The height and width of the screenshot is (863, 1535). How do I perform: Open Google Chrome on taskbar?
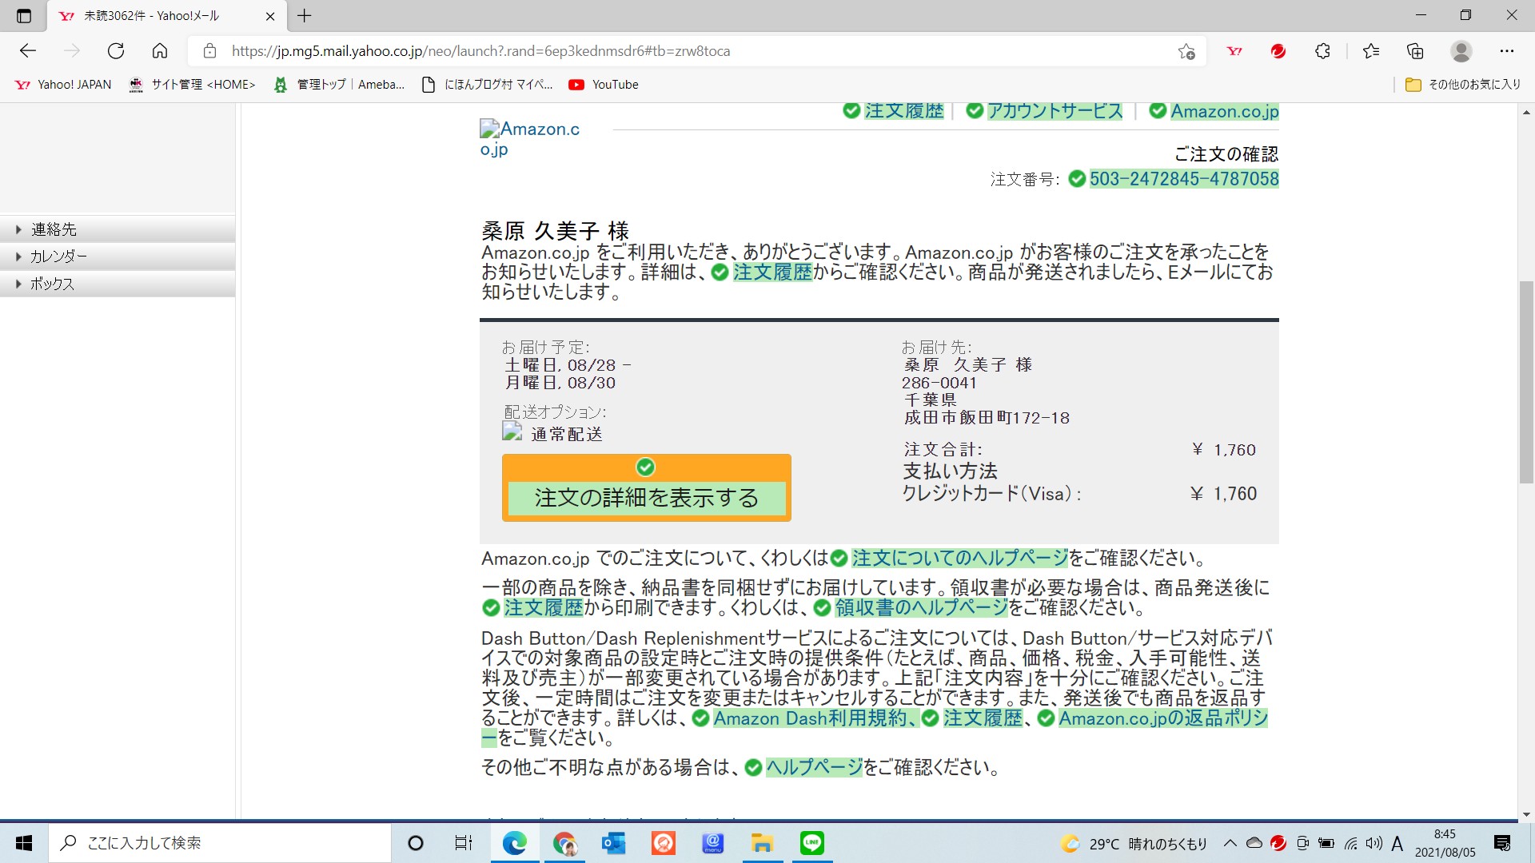(x=564, y=843)
